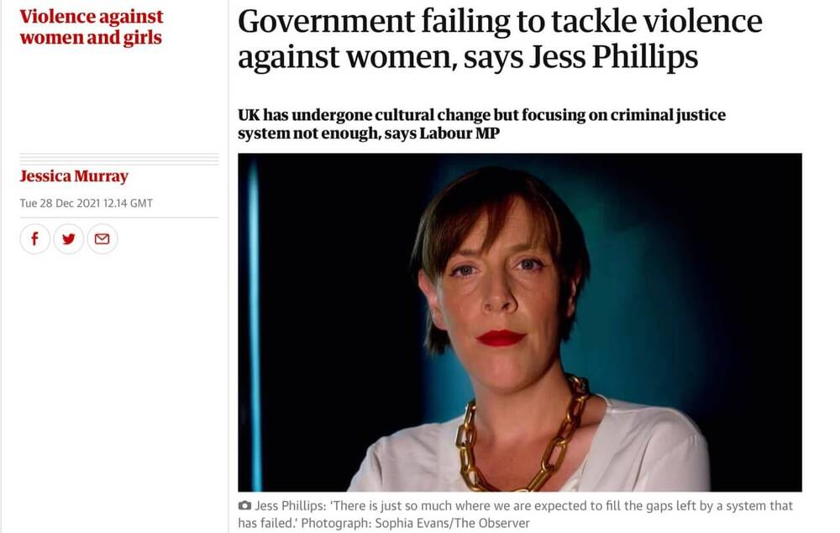Click the Tue 28 Dec 2021 timestamp
The width and height of the screenshot is (840, 533).
point(87,203)
